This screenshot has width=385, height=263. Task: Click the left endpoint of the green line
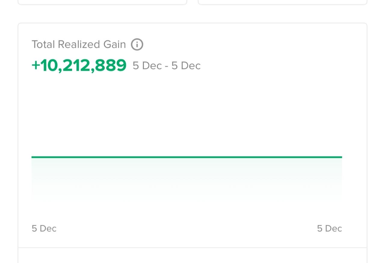tap(32, 157)
